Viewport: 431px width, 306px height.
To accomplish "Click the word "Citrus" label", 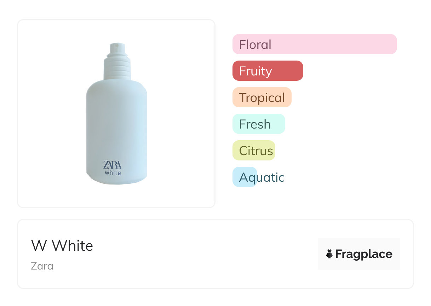I will tap(256, 151).
